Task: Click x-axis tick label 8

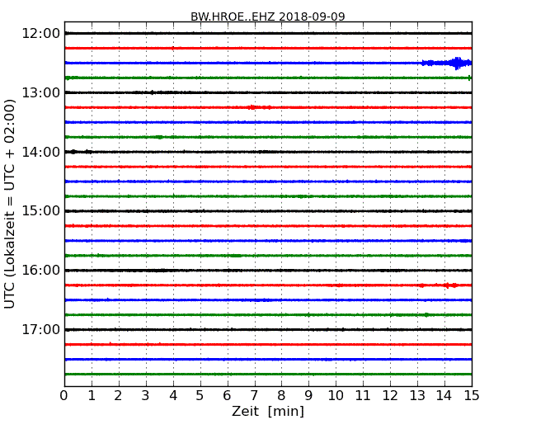Action: [281, 396]
